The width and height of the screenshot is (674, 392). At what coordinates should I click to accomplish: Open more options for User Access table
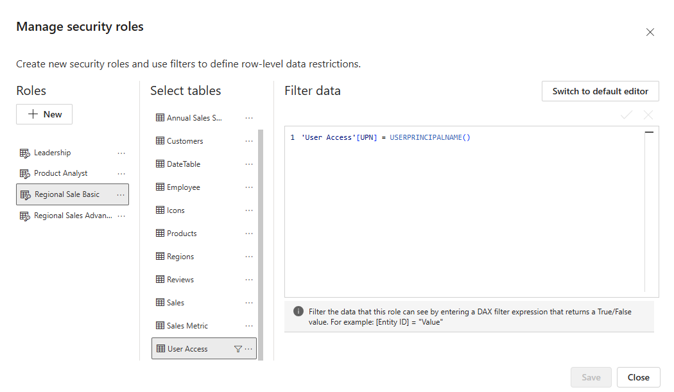248,348
